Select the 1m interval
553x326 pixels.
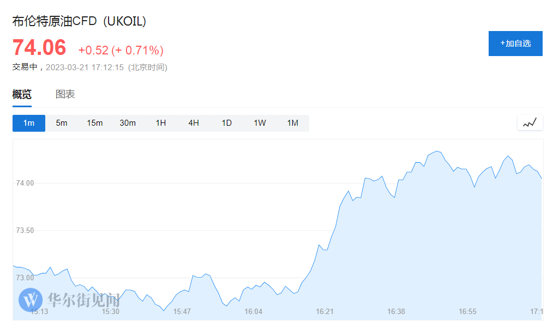click(29, 123)
